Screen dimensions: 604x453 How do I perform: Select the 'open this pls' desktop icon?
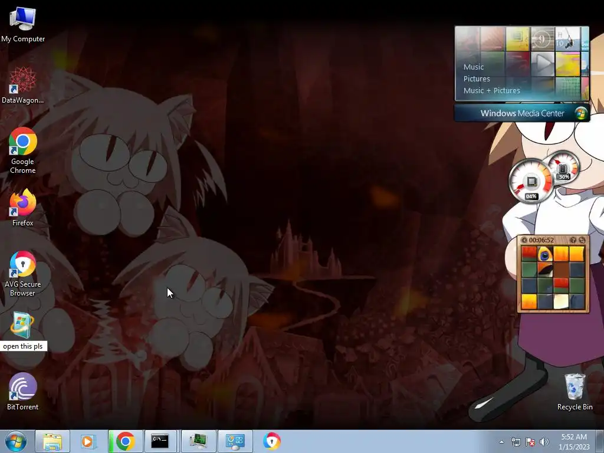(23, 331)
